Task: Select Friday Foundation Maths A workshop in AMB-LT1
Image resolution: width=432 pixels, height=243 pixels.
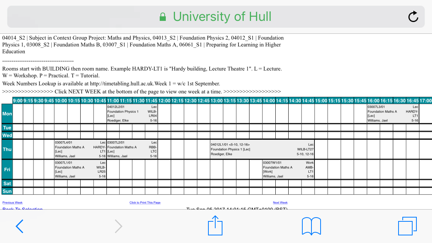Action: (288, 169)
